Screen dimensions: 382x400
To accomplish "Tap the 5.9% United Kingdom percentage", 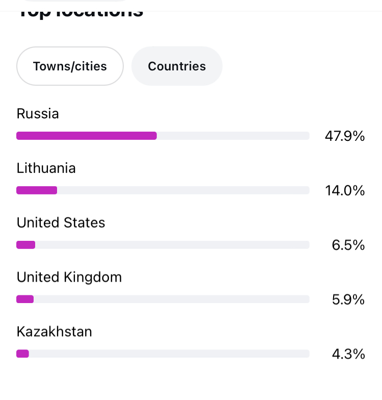I will (x=348, y=299).
